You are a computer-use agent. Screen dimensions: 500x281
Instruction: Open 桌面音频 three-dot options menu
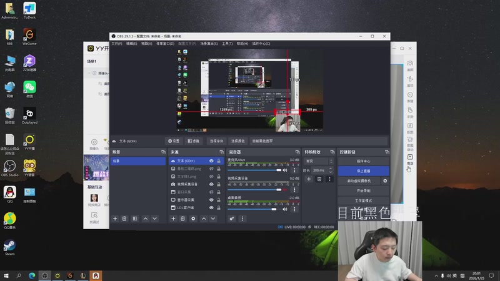pos(294,209)
